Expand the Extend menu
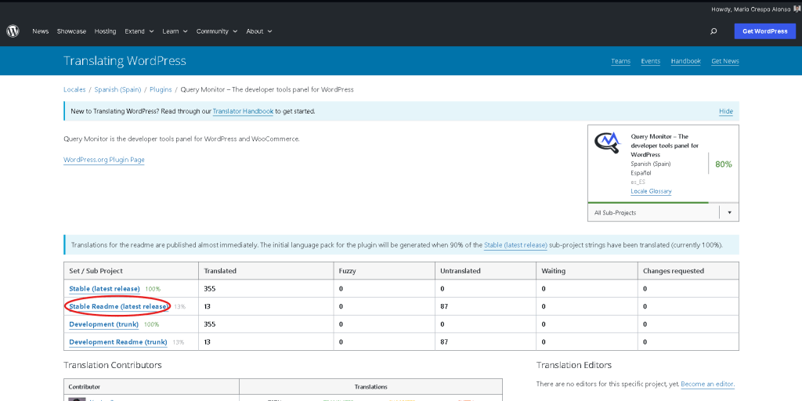Image resolution: width=802 pixels, height=401 pixels. (x=138, y=31)
